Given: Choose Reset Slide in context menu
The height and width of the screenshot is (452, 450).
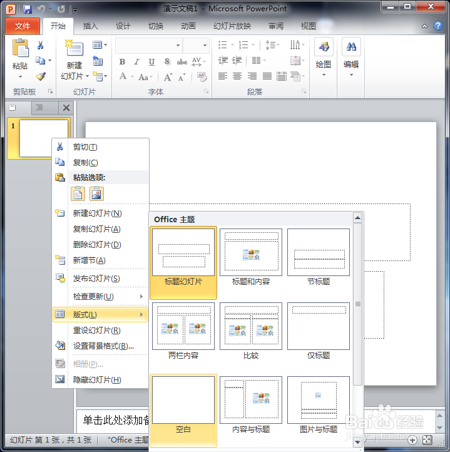Looking at the screenshot, I should [x=101, y=331].
